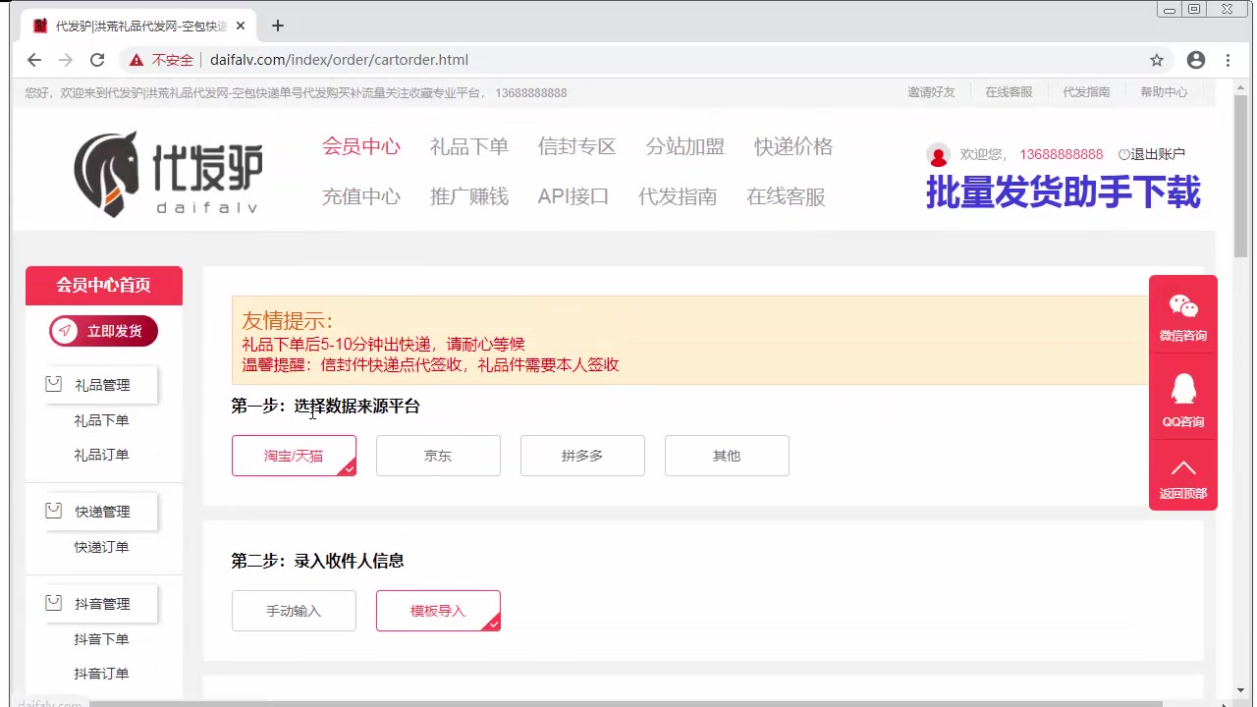1257x707 pixels.
Task: Open 礼品订单 in sidebar
Action: (x=101, y=455)
